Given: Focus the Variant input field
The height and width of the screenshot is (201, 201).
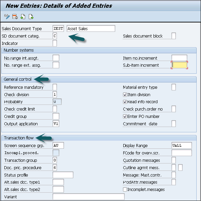Looking at the screenshot, I should point(88,197).
